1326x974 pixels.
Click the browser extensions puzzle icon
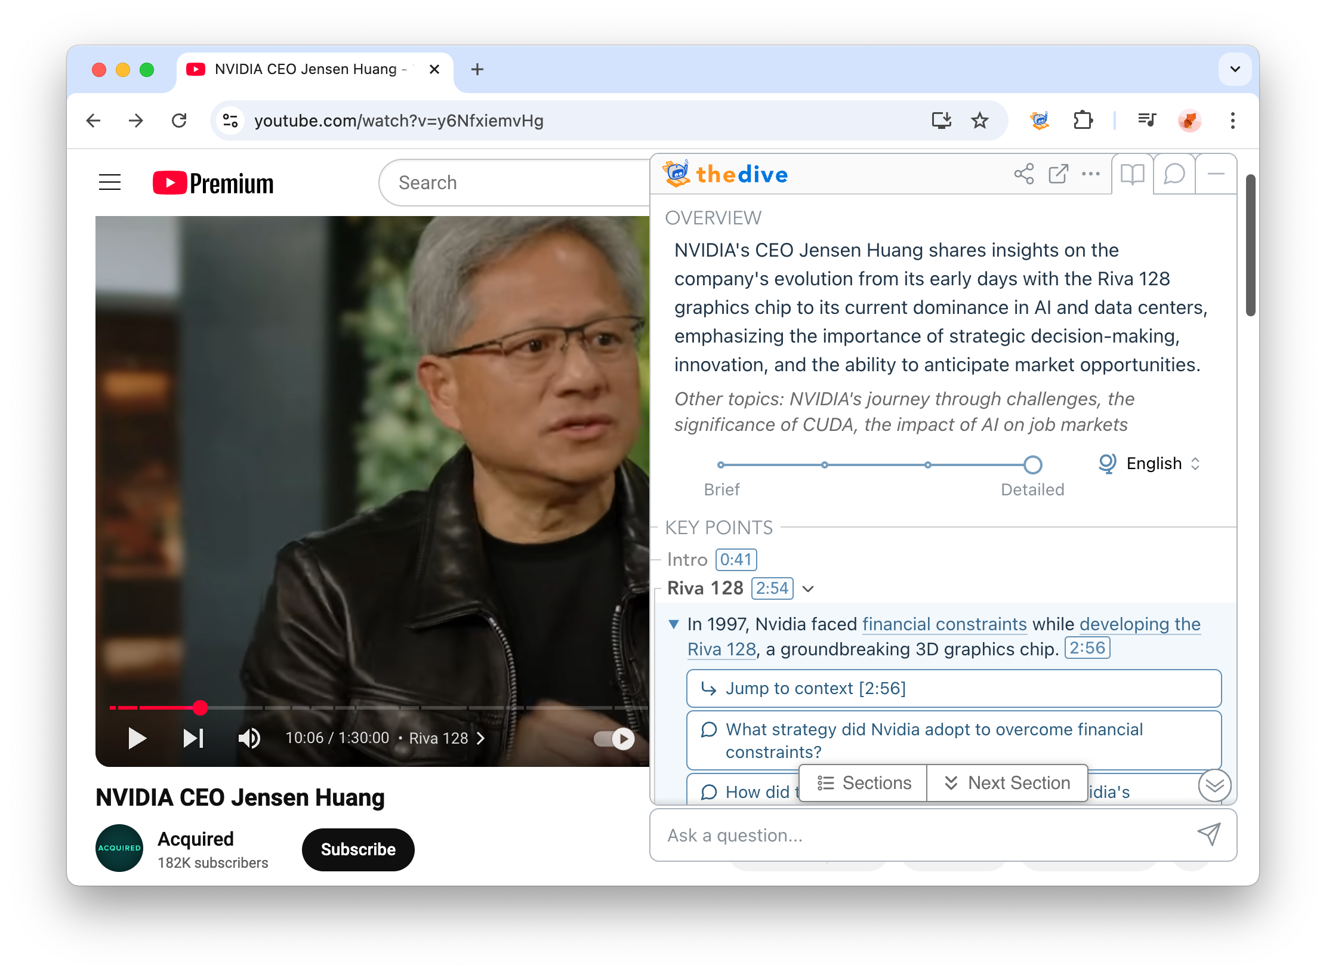click(x=1083, y=121)
